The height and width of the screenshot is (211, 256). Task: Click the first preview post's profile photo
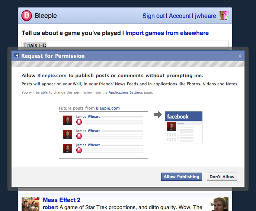click(x=67, y=120)
